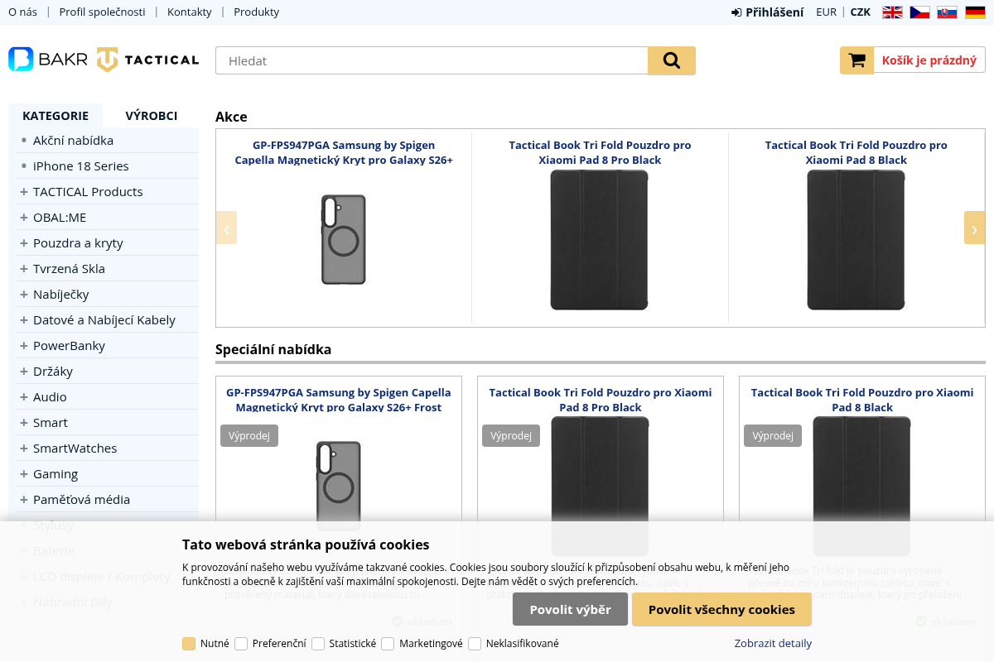The height and width of the screenshot is (662, 994).
Task: Expand Pouzdra a kryty category
Action: point(24,243)
